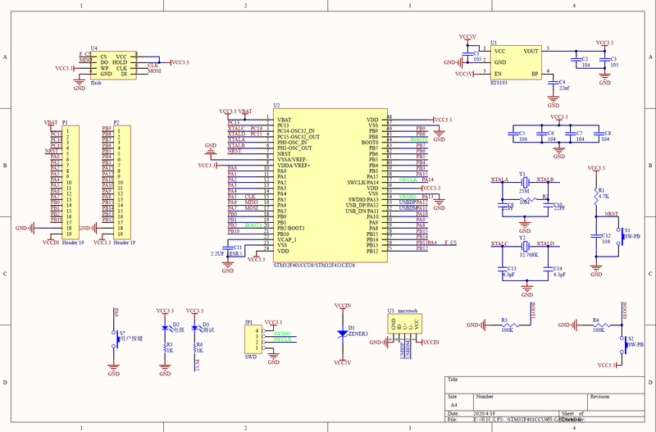Image resolution: width=656 pixels, height=432 pixels.
Task: Select decoupling capacitor C6
Action: (541, 134)
